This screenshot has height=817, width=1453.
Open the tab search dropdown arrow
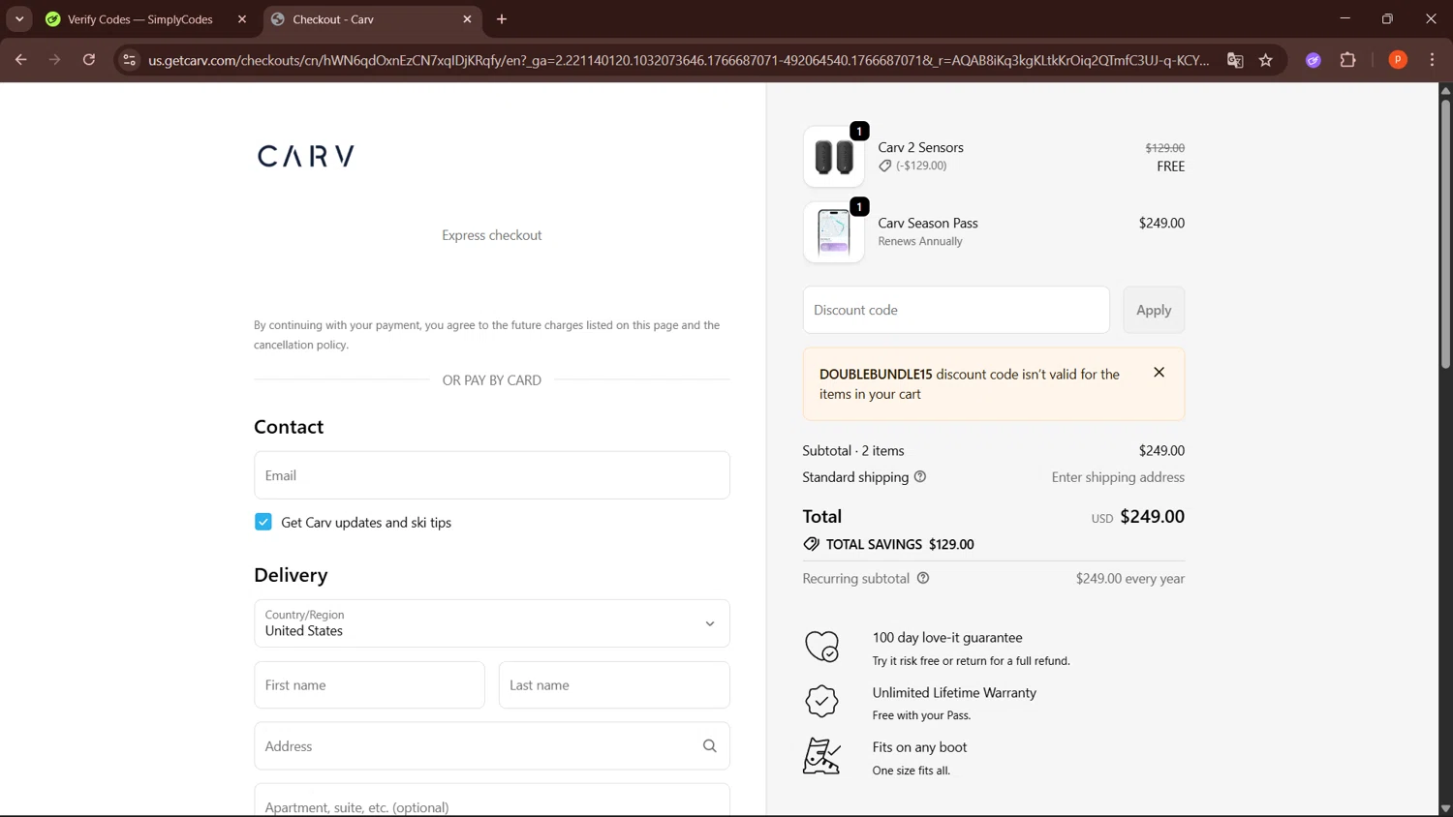coord(19,19)
